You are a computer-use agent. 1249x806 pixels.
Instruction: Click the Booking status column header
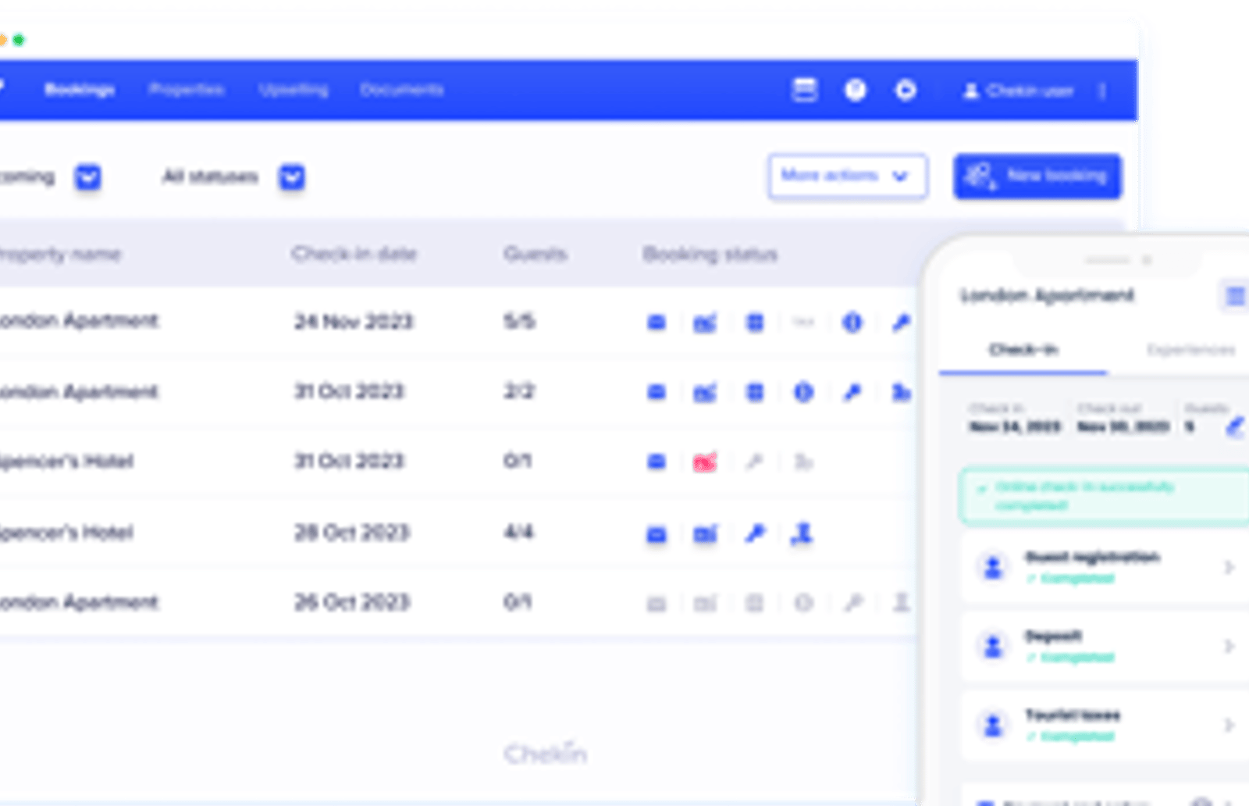tap(710, 254)
